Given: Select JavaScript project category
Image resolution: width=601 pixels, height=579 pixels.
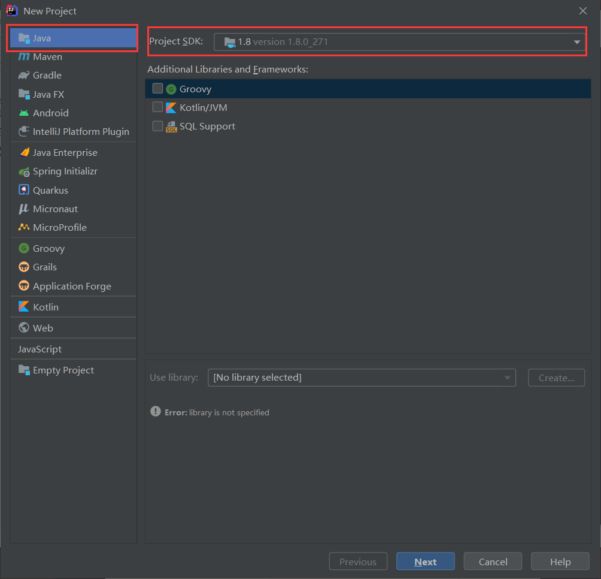Looking at the screenshot, I should (x=40, y=349).
